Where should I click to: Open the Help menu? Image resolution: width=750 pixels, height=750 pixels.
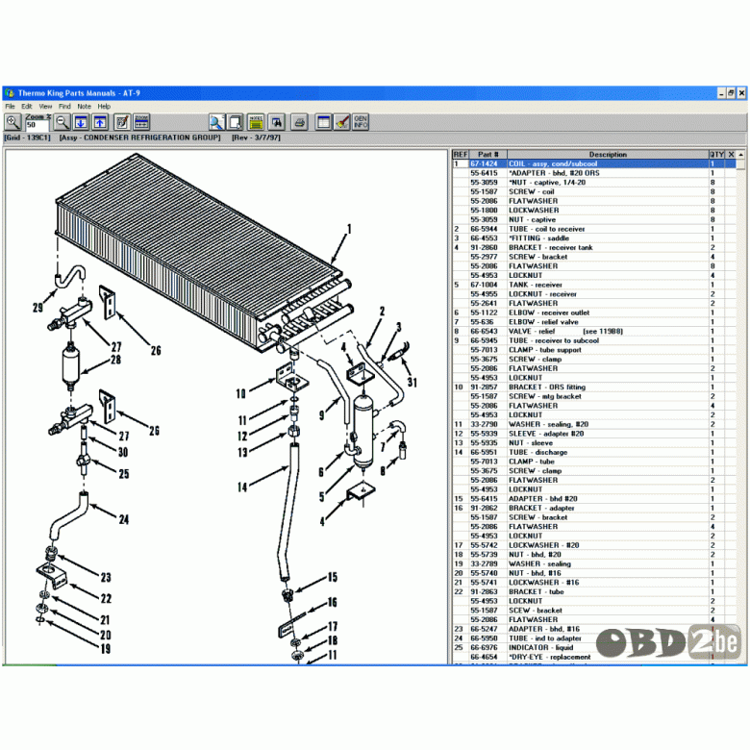[x=104, y=106]
